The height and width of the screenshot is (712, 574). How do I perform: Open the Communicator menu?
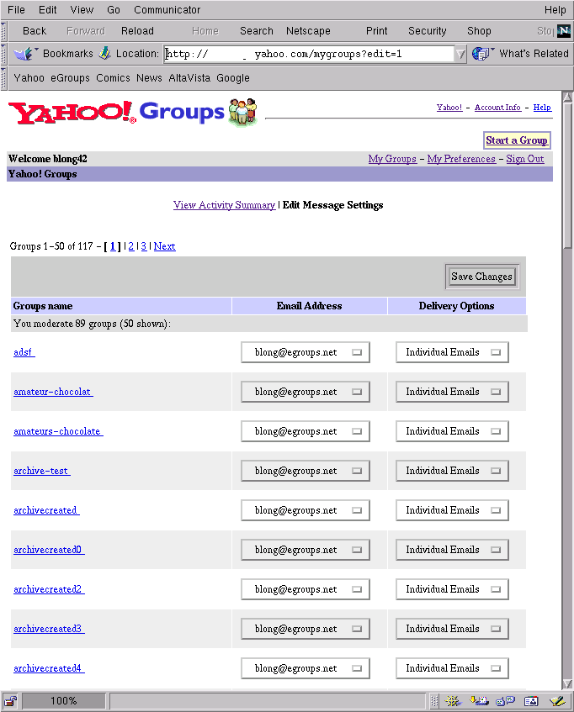167,10
